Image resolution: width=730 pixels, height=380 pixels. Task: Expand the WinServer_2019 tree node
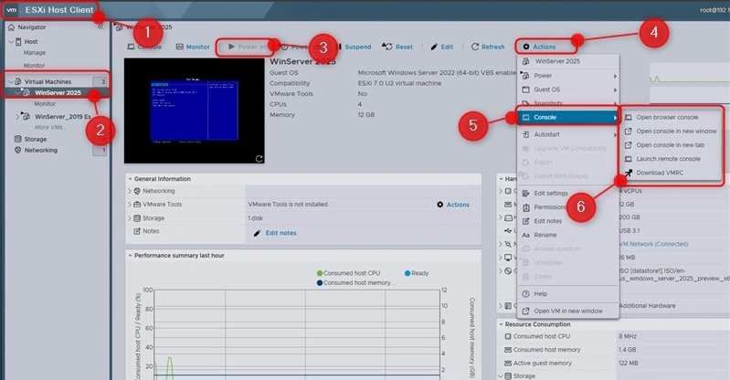tap(17, 116)
